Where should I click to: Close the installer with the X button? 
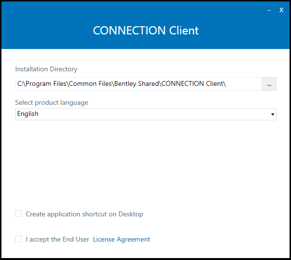pos(281,10)
